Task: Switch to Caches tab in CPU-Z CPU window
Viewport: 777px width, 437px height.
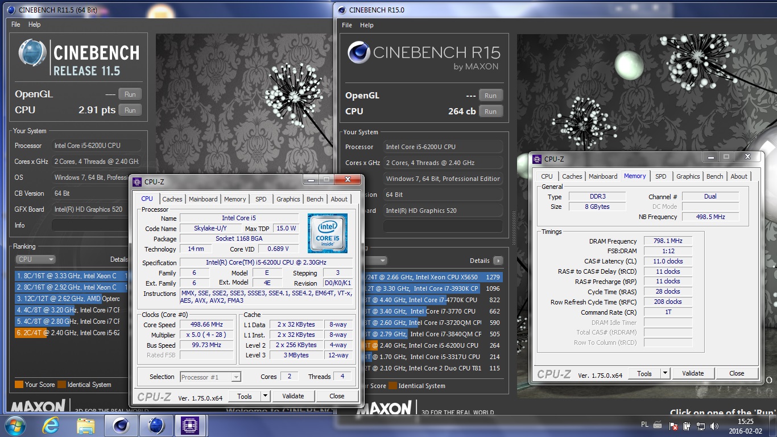Action: coord(172,199)
